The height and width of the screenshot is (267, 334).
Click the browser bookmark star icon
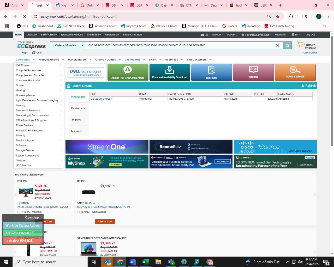pyautogui.click(x=278, y=16)
